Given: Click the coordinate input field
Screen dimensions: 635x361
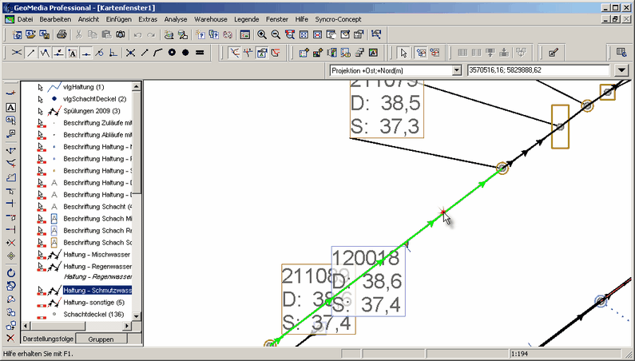Looking at the screenshot, I should (x=539, y=70).
